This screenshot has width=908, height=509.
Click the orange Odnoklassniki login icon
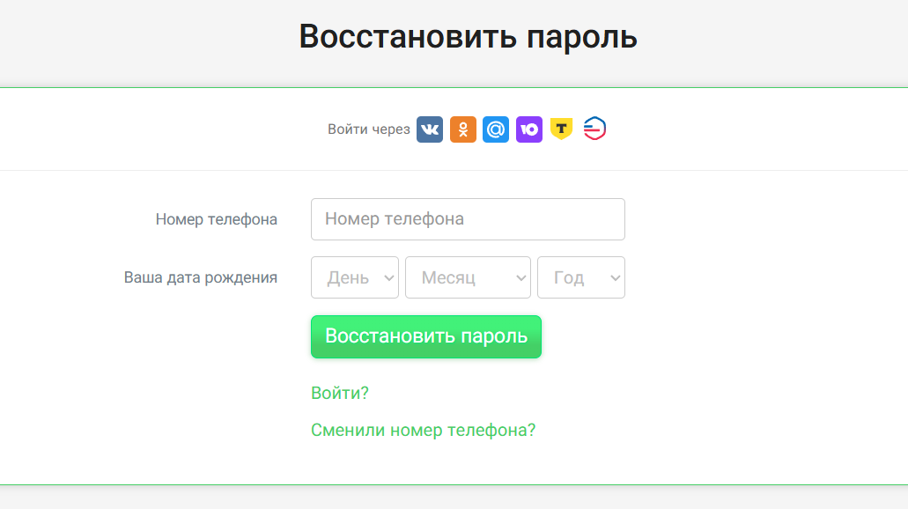pyautogui.click(x=463, y=129)
